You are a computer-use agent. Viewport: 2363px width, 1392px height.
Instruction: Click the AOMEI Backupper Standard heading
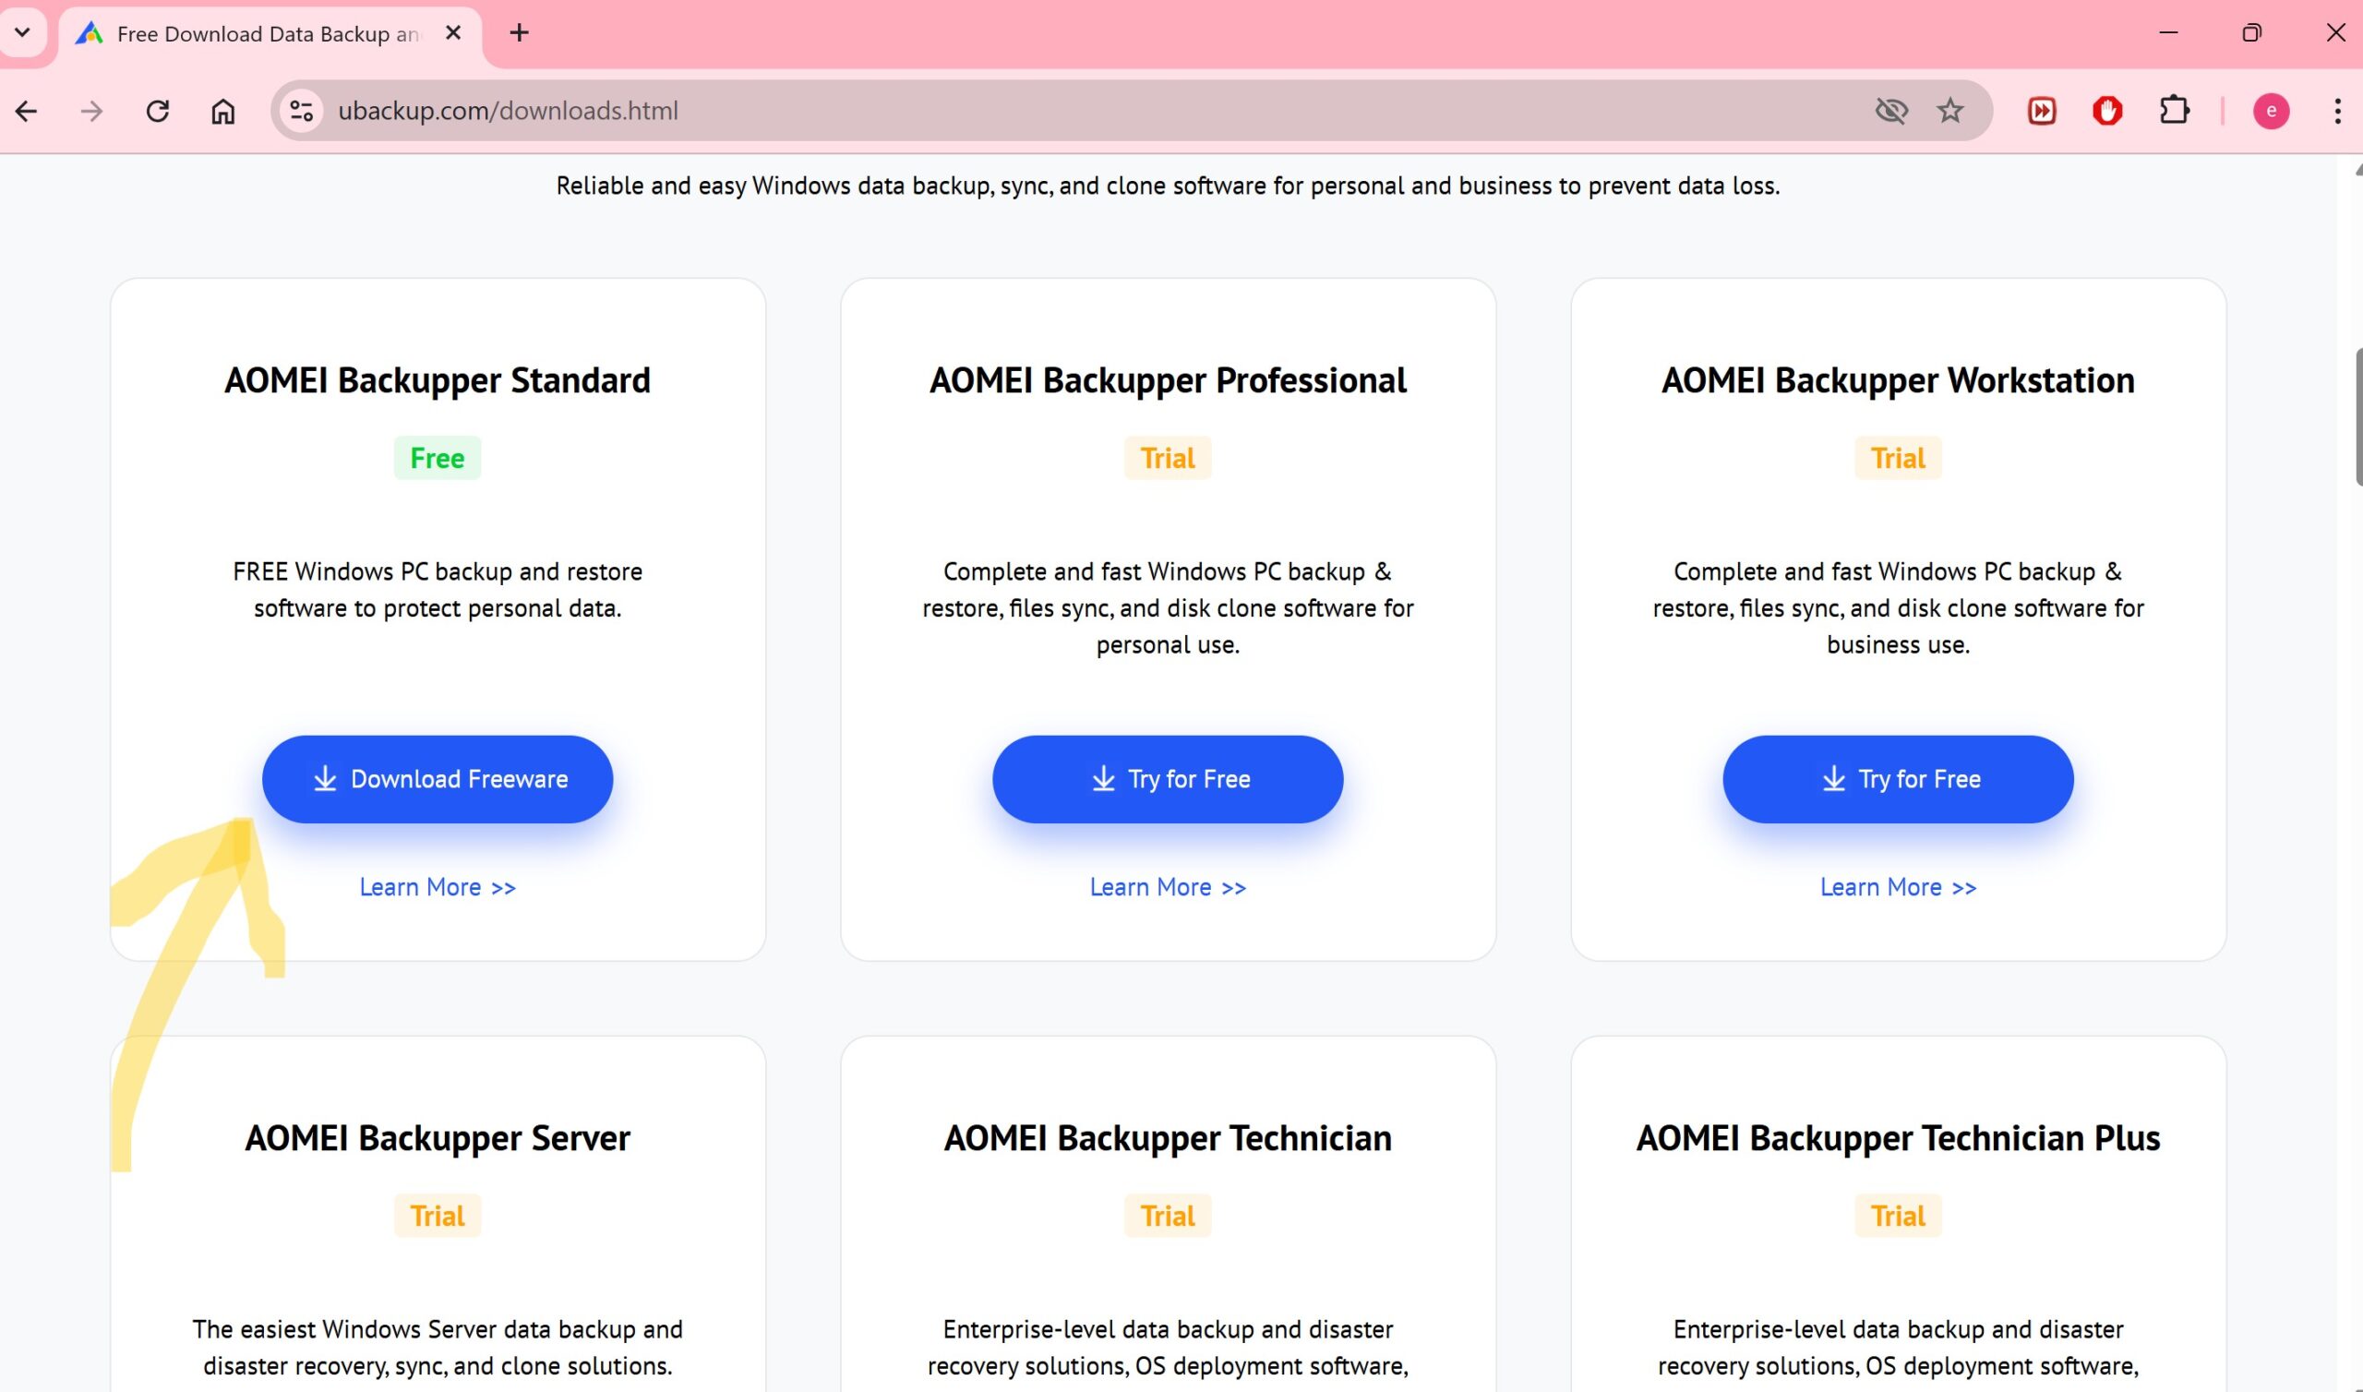[437, 380]
